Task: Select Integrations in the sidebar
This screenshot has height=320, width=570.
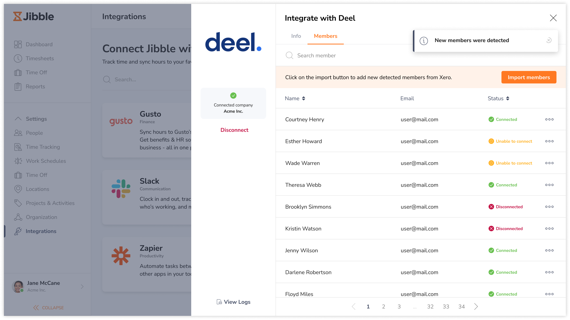Action: click(35, 231)
